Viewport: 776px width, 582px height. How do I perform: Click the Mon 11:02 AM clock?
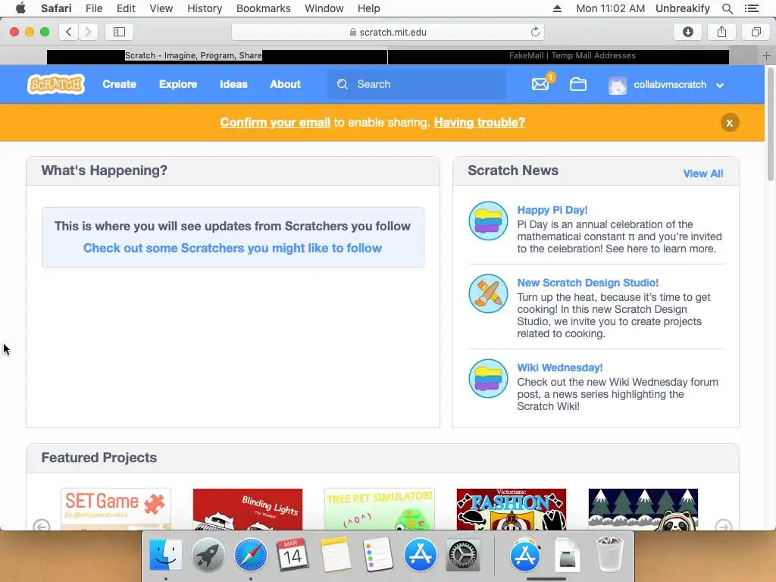(x=610, y=8)
